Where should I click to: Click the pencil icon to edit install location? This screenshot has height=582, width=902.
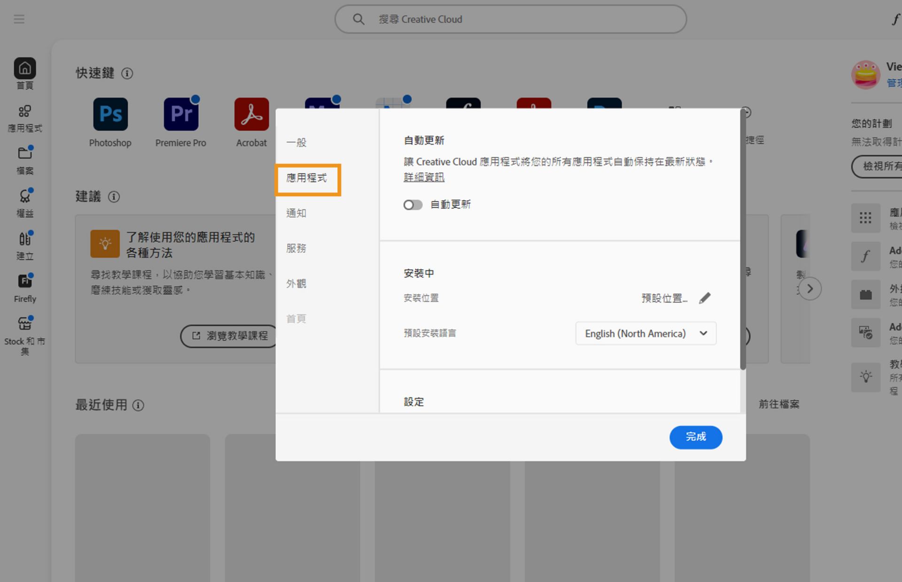point(705,298)
